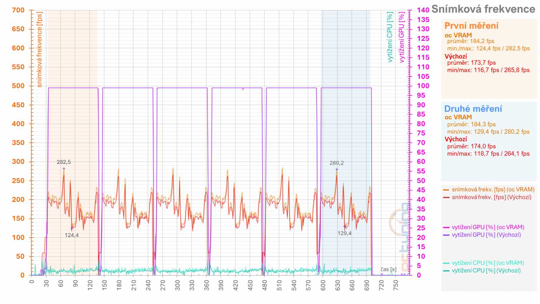Click oc VRAM label under První měření

pos(458,35)
